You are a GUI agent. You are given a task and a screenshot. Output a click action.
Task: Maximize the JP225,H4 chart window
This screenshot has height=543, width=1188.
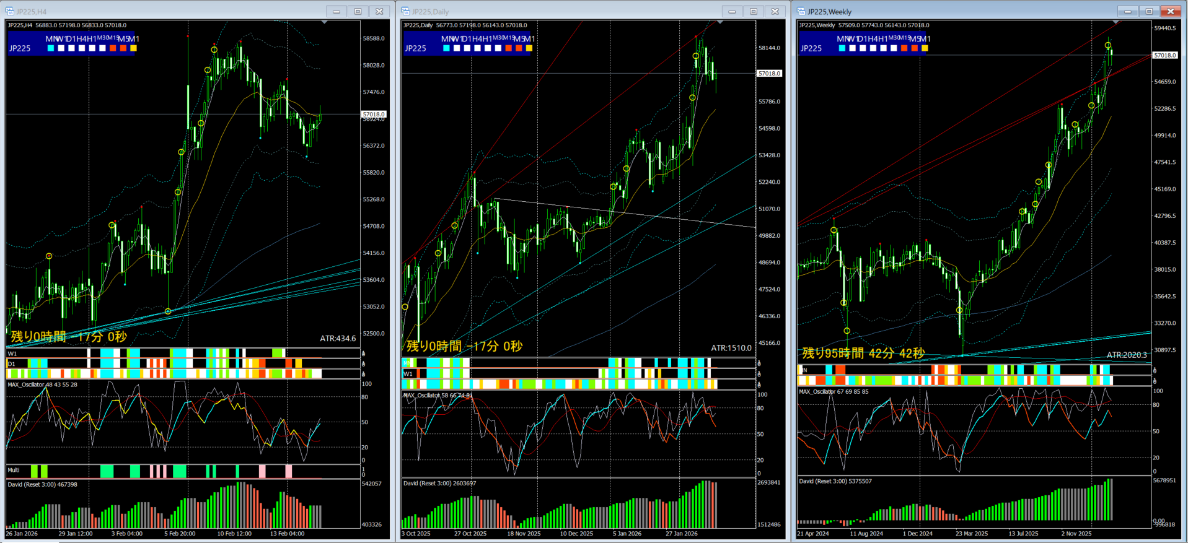click(x=358, y=11)
